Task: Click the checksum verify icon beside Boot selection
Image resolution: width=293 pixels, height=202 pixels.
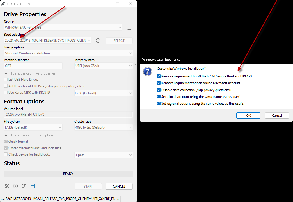Action: (x=98, y=41)
